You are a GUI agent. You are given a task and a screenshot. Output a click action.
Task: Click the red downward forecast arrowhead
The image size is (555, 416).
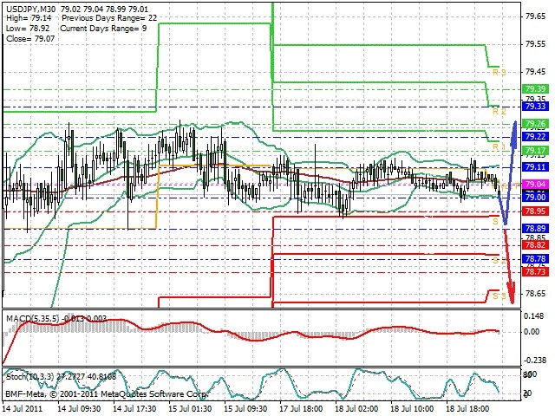512,293
